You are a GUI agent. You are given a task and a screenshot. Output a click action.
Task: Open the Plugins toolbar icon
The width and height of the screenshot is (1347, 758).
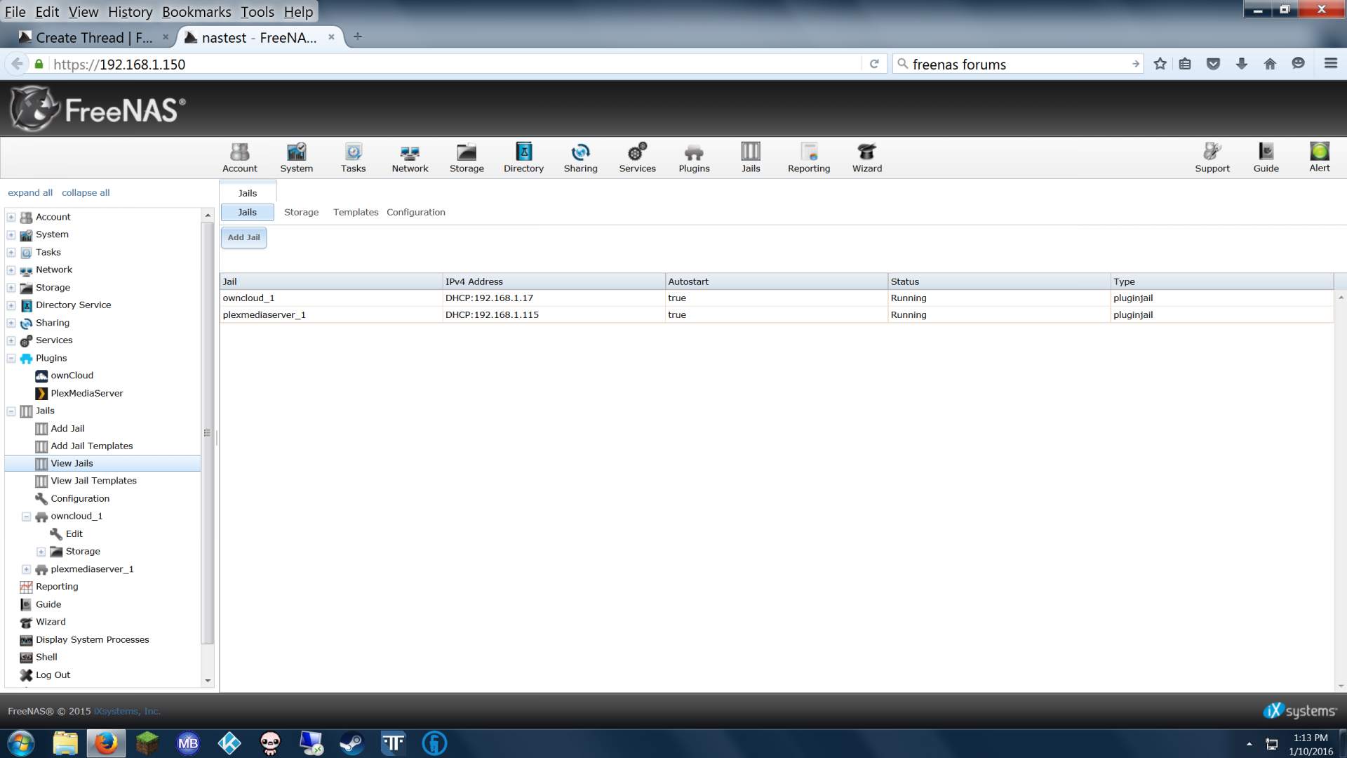coord(694,158)
